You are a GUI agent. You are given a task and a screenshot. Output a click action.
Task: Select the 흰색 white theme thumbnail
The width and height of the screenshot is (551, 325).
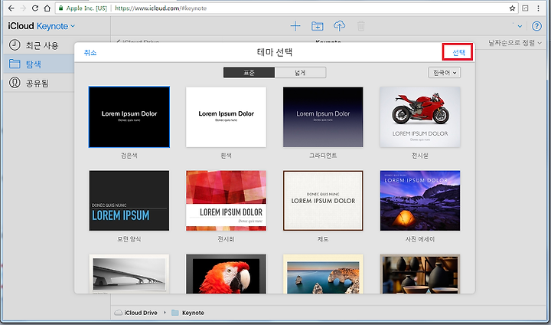(x=226, y=117)
